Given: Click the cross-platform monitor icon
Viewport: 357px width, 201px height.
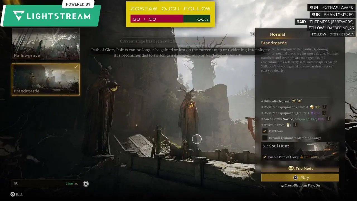Looking at the screenshot, I should tap(282, 185).
